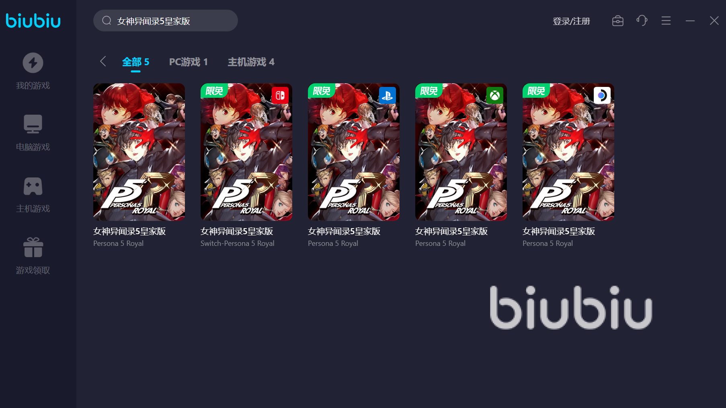This screenshot has width=726, height=408.
Task: Click the Switch-Persona 5 Royal subtitle text
Action: tap(237, 243)
